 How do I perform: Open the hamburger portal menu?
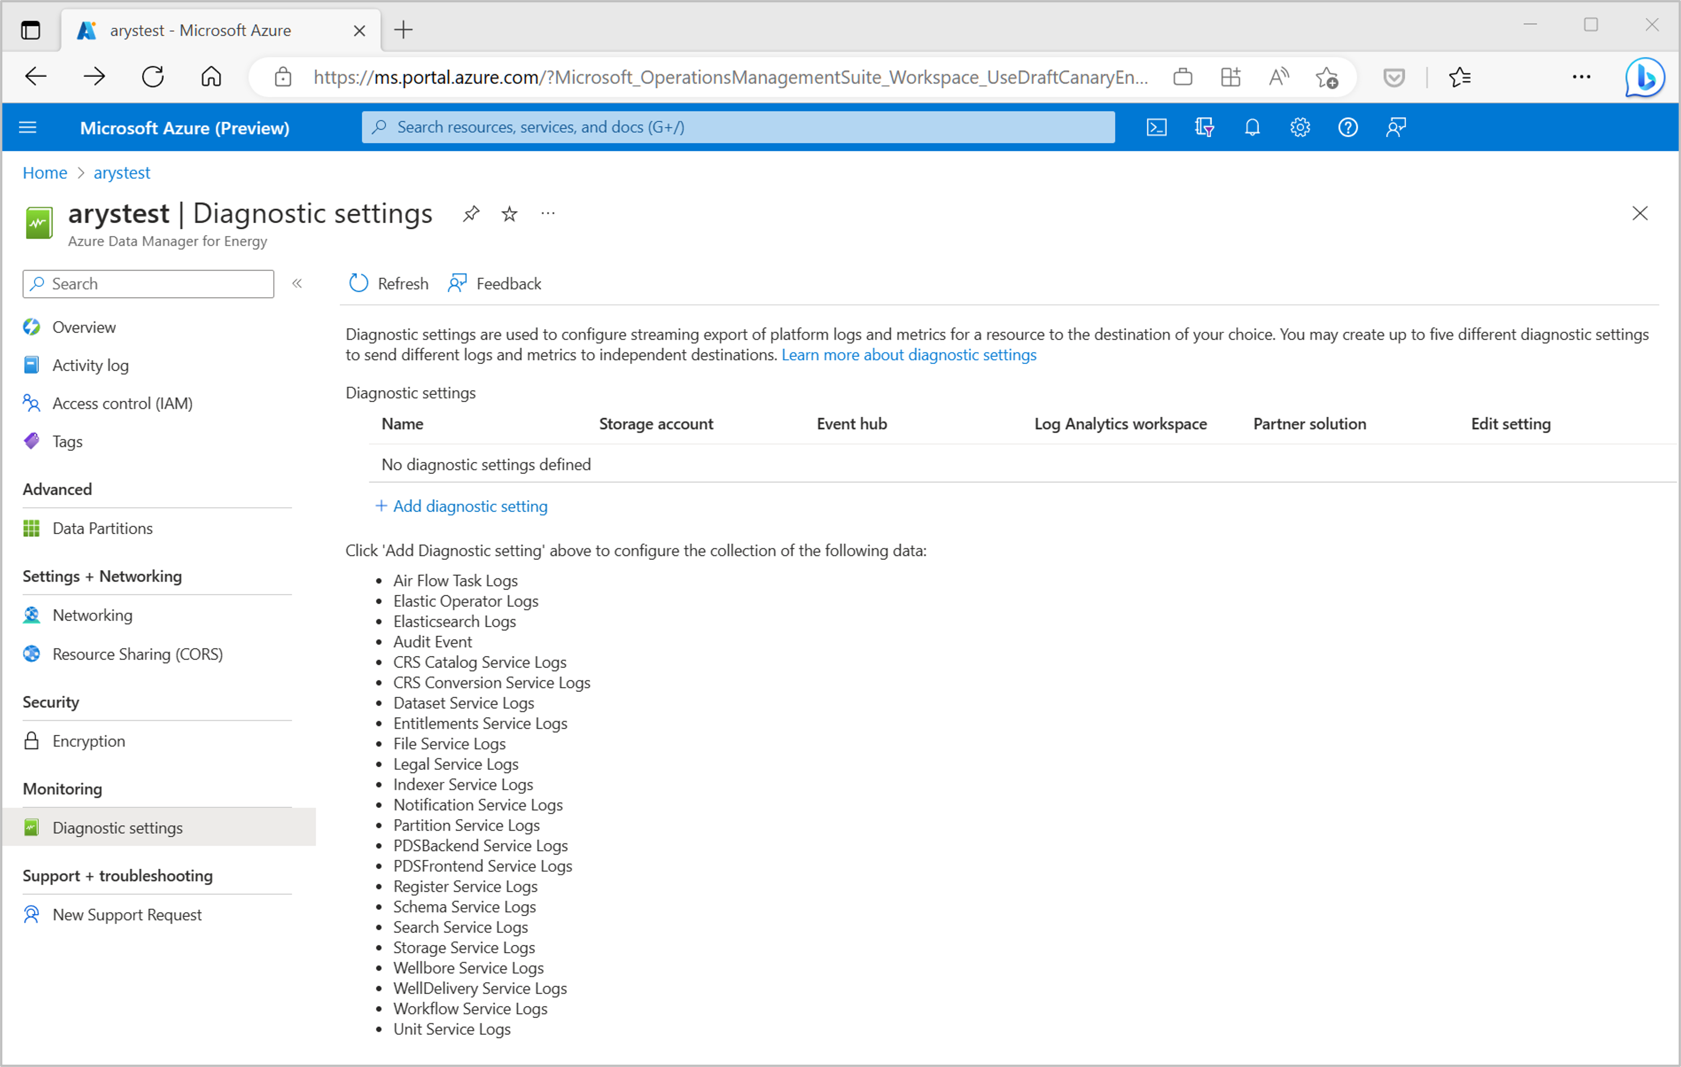coord(27,127)
